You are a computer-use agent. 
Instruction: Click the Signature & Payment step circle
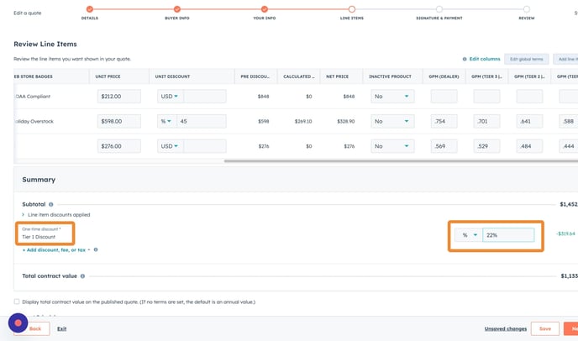(x=439, y=8)
